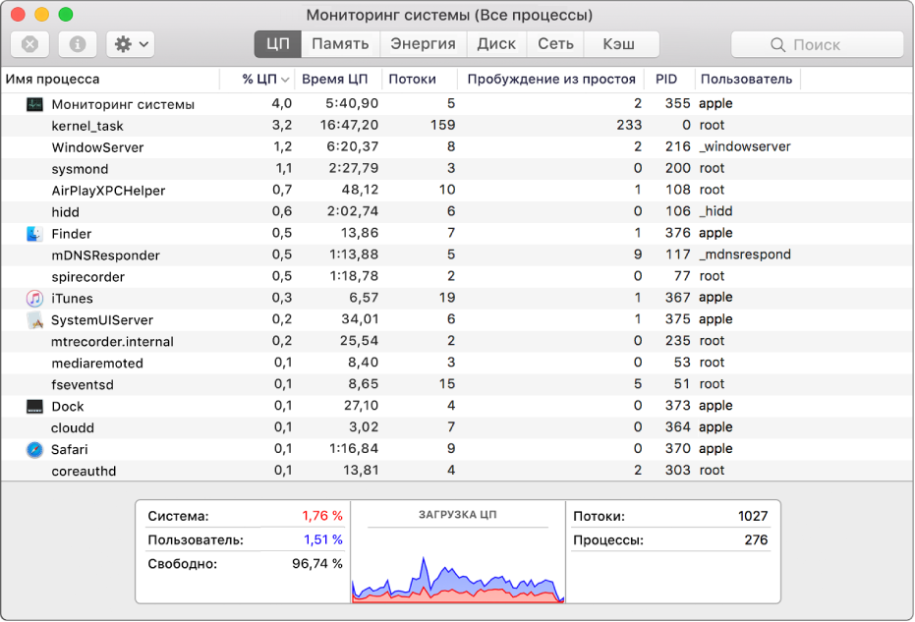Select the kernel_task process row
This screenshot has width=915, height=622.
[457, 126]
